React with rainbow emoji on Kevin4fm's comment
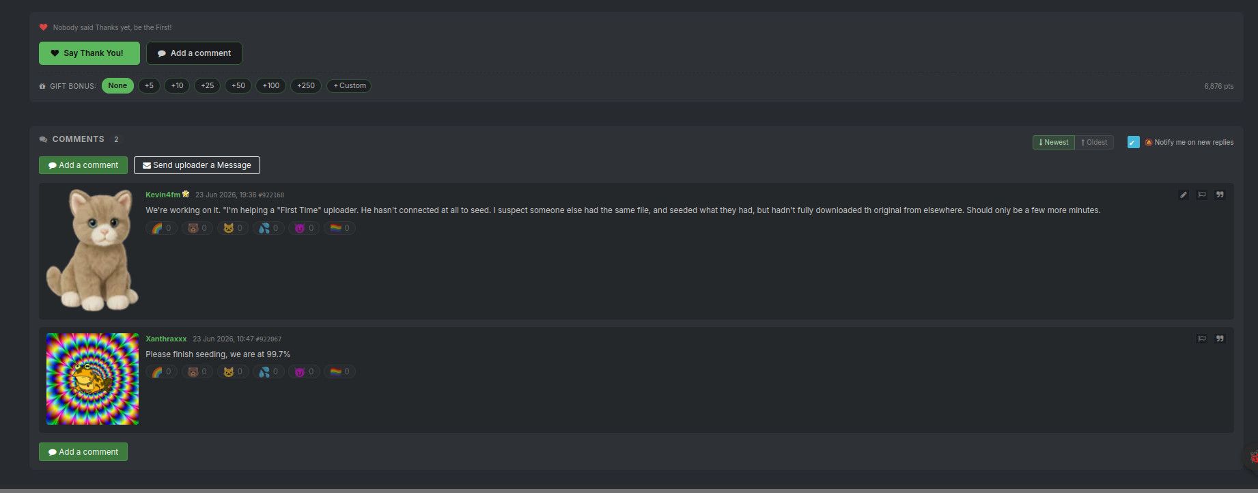 [162, 228]
